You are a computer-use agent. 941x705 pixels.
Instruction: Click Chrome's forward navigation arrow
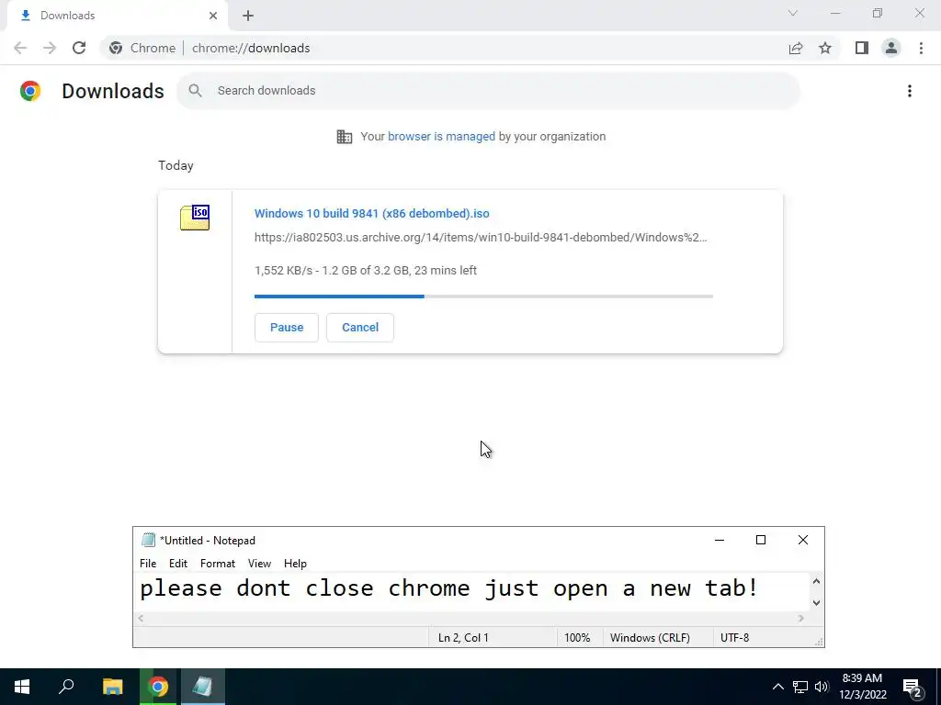(x=50, y=48)
